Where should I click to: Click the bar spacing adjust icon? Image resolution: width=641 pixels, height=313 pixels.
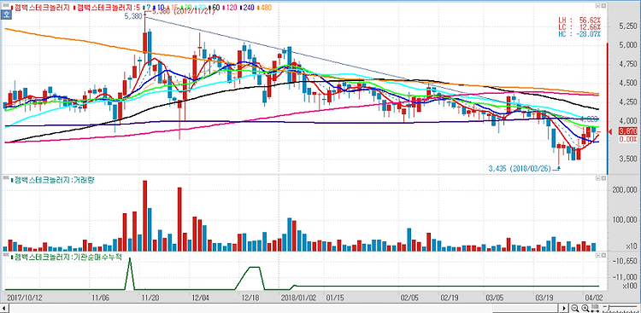tap(595, 308)
